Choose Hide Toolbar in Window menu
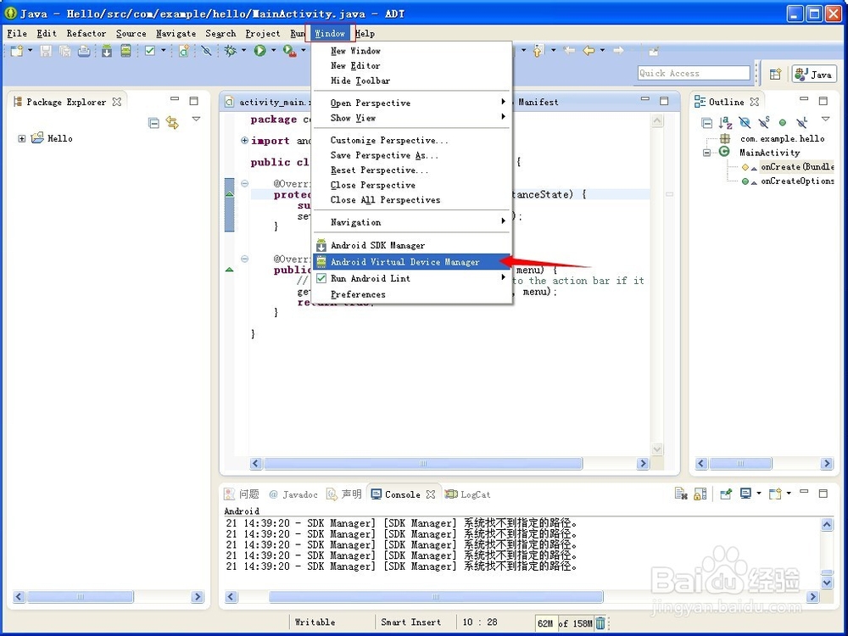The width and height of the screenshot is (848, 636). coord(412,81)
